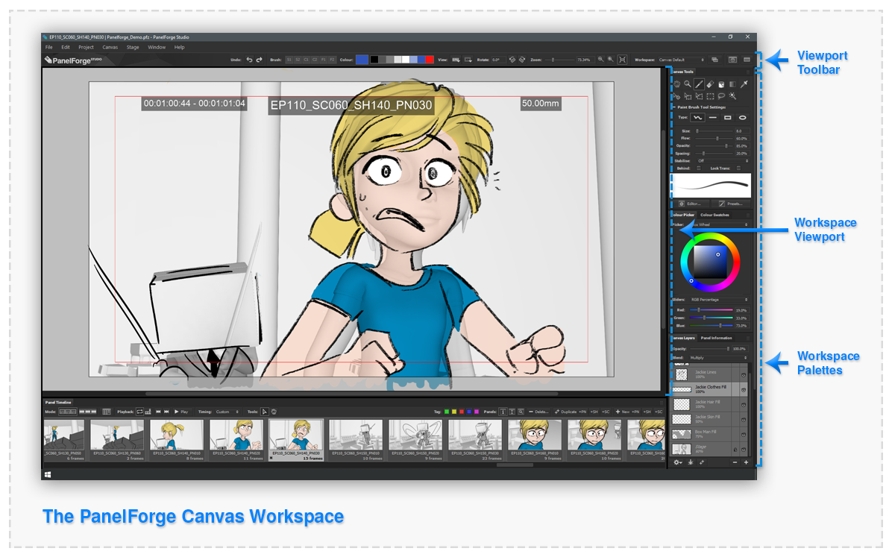Select the red colour swatch in toolbar
The image size is (889, 557).
click(430, 60)
